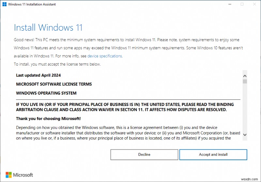
Task: Click the Decline button
Action: [144, 155]
